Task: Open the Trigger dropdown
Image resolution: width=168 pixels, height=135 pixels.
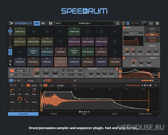Action: 77,71
